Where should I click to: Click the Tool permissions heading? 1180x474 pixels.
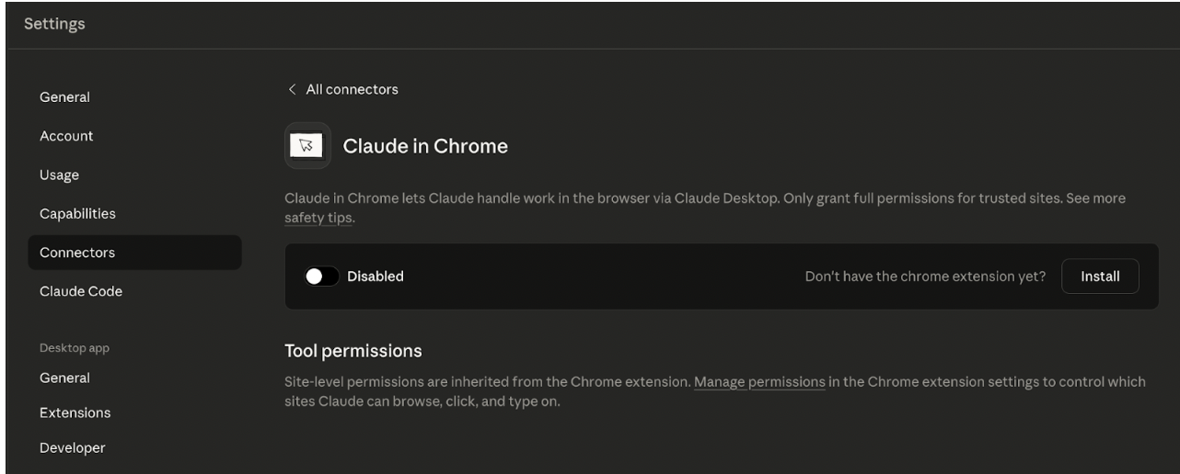tap(353, 351)
